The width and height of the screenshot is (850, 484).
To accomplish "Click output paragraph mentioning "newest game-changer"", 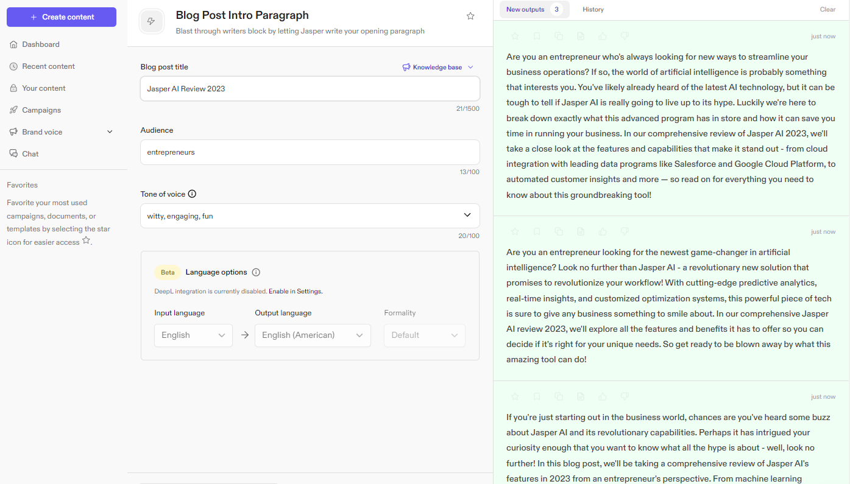I will pyautogui.click(x=668, y=306).
